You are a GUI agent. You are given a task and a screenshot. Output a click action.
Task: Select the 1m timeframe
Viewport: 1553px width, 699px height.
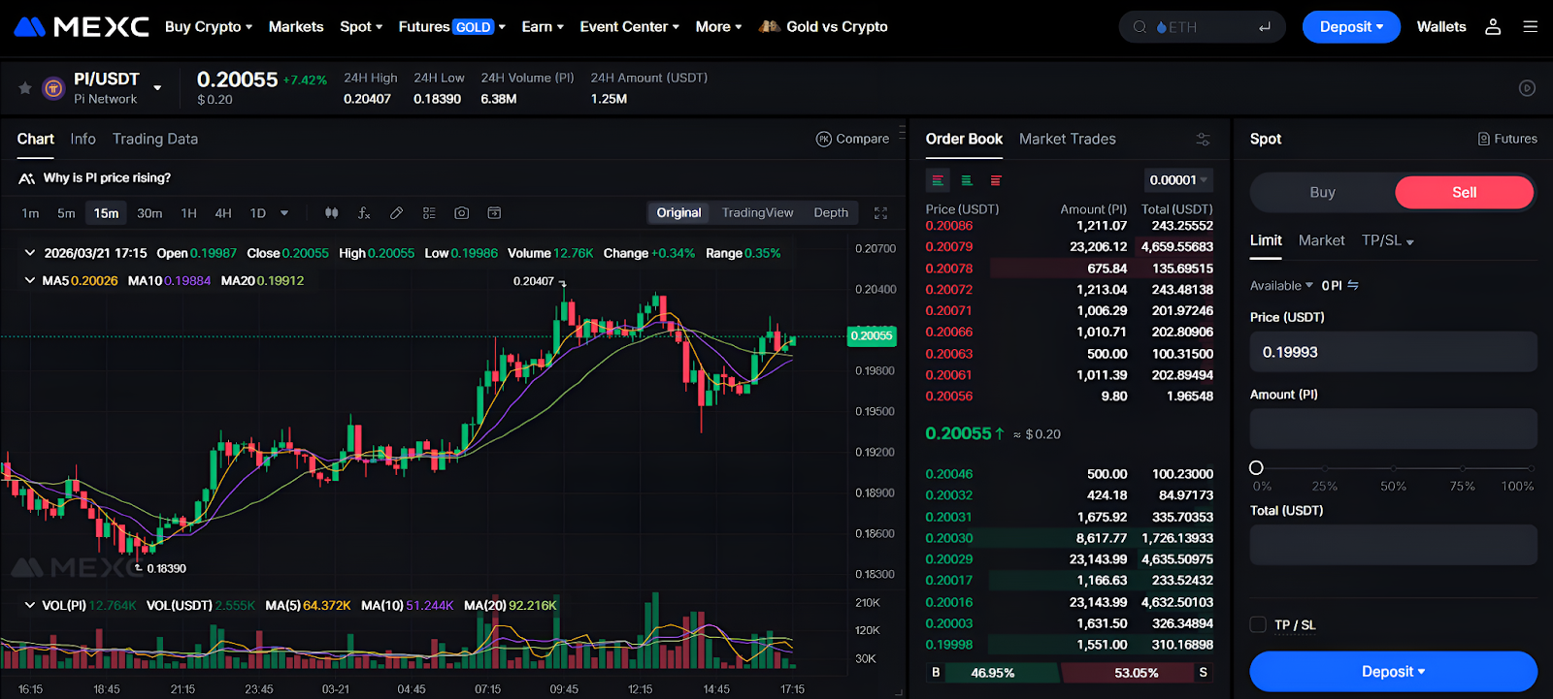coord(30,213)
